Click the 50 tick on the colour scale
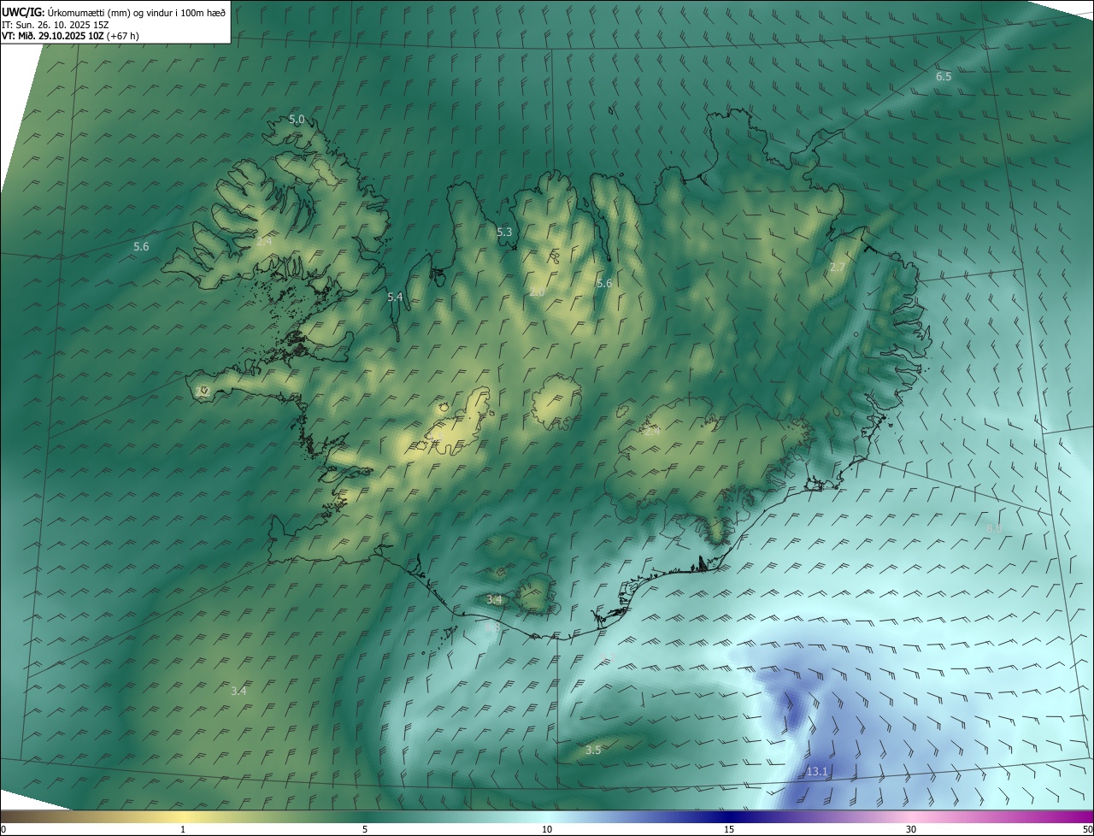Screen dimensions: 1094x836 pos(1087,829)
